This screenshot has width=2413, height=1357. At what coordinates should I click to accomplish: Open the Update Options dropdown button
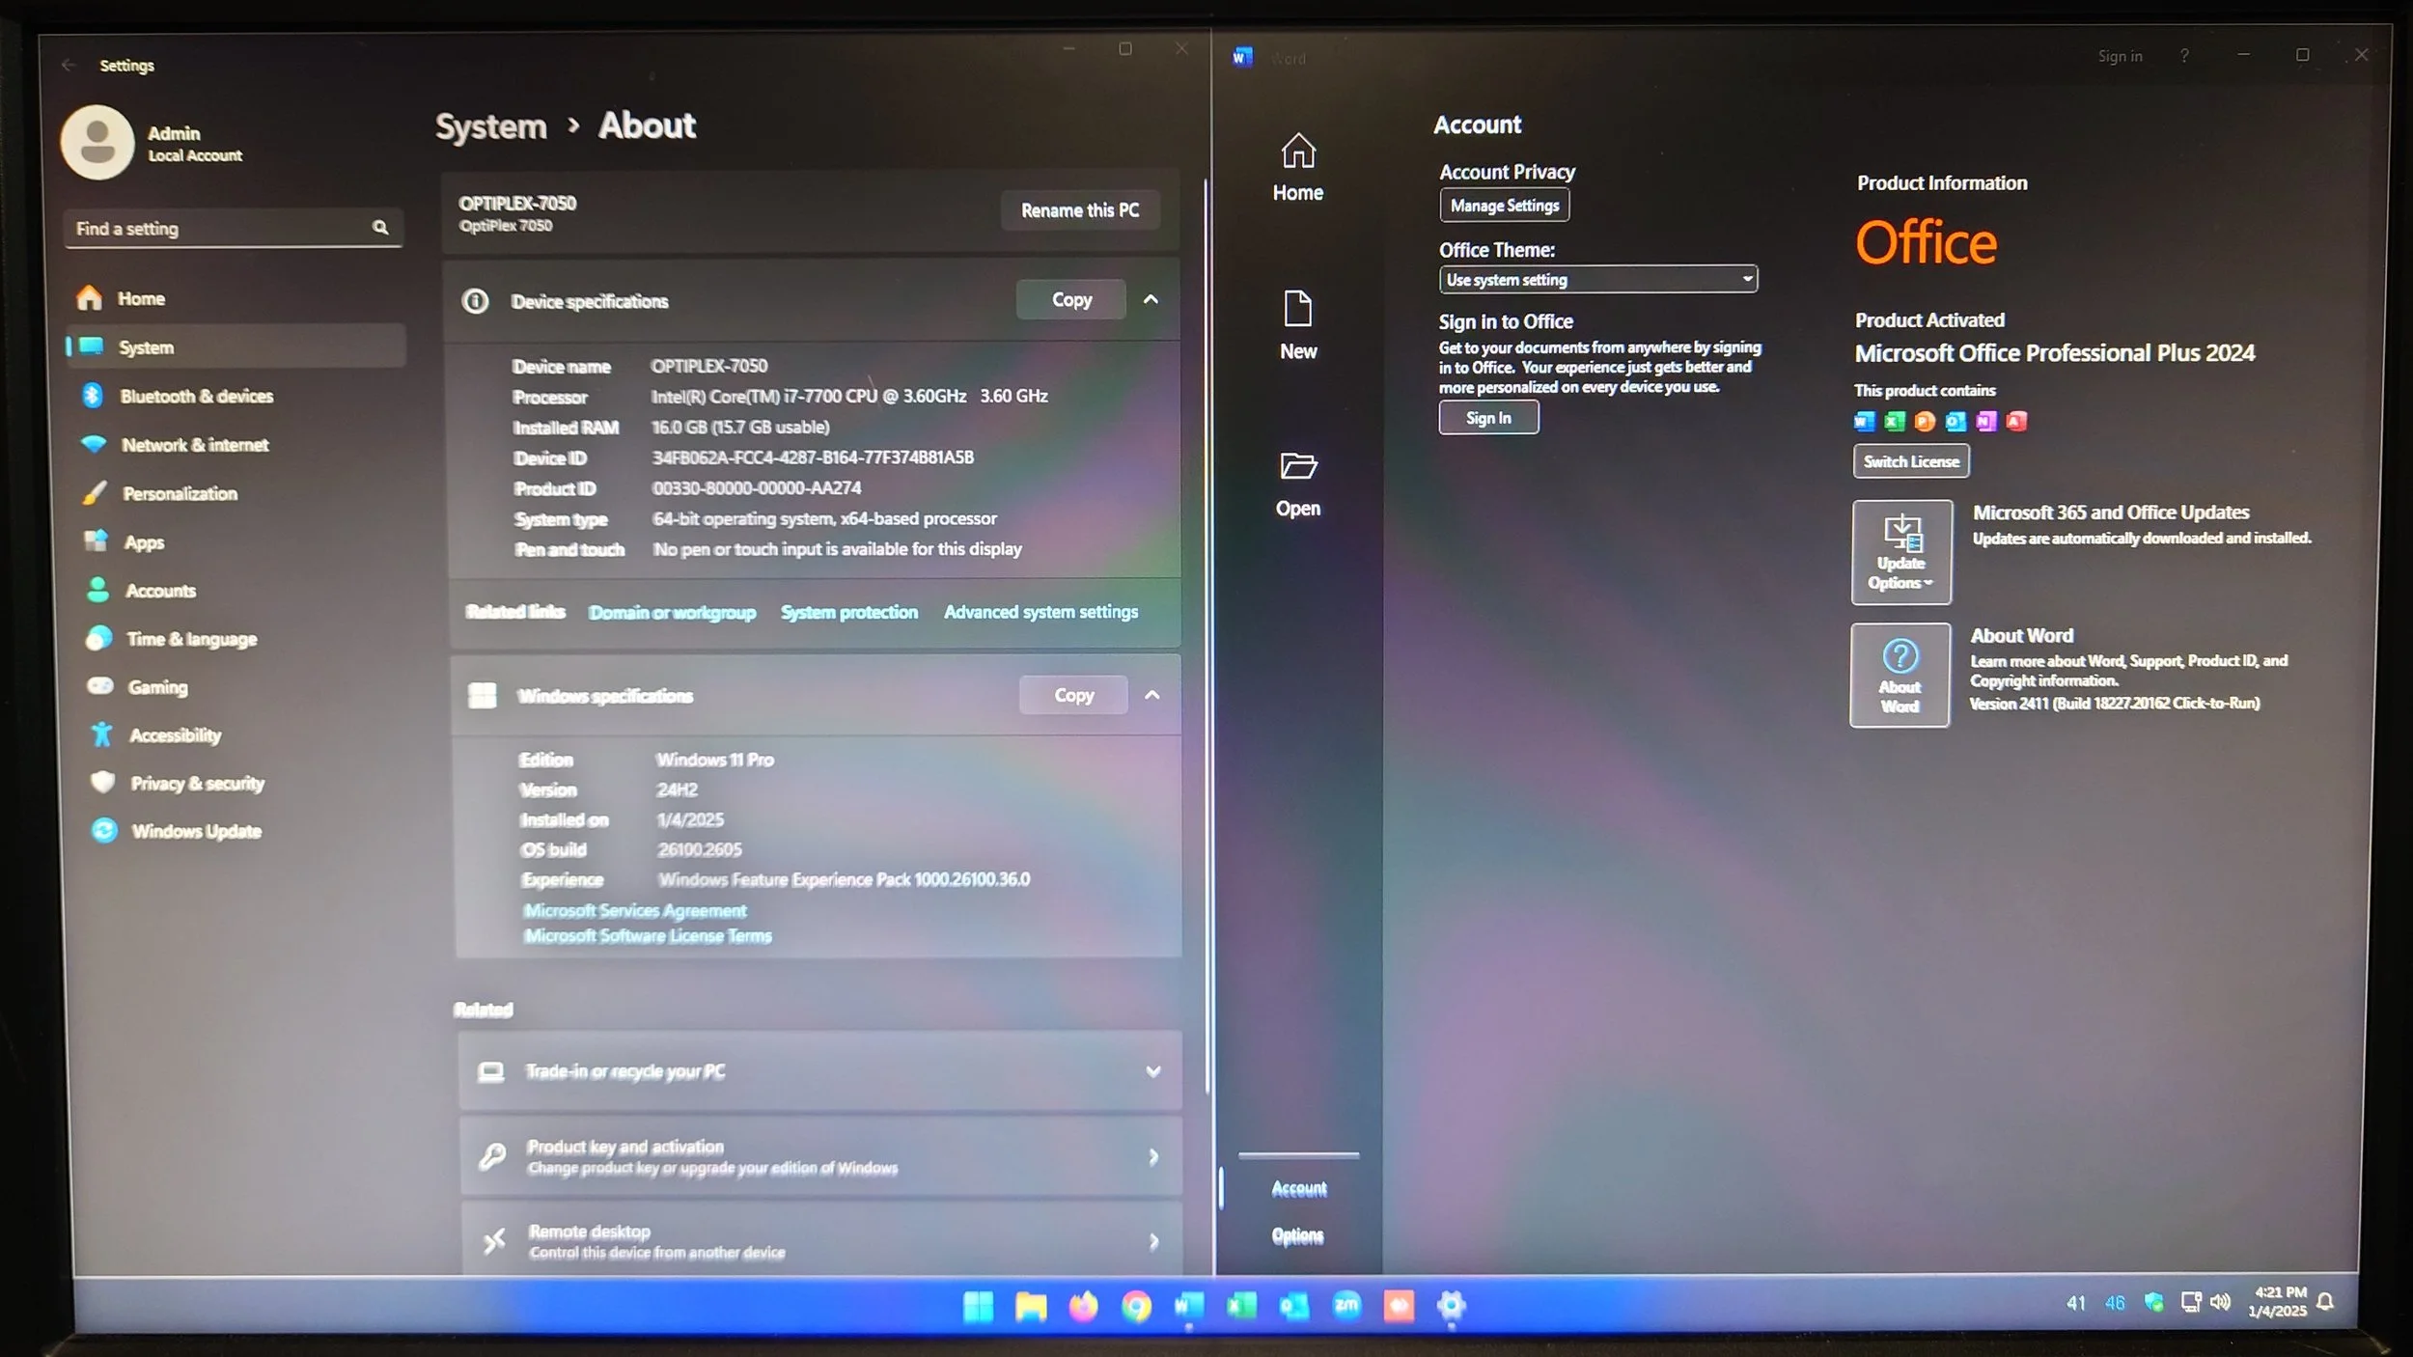(x=1900, y=552)
